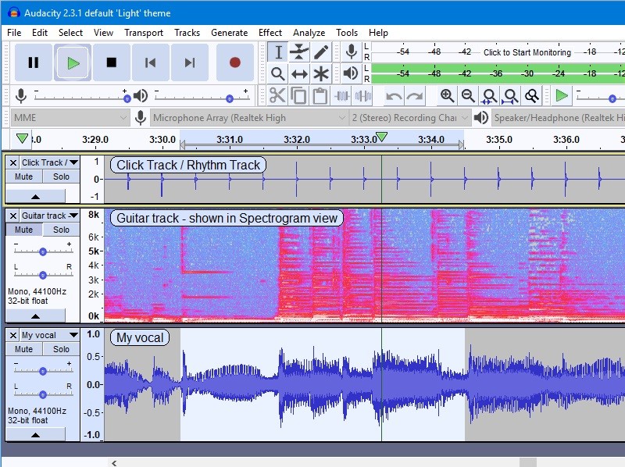625x467 pixels.
Task: Click the Play-at-Speed green button
Action: click(x=562, y=96)
